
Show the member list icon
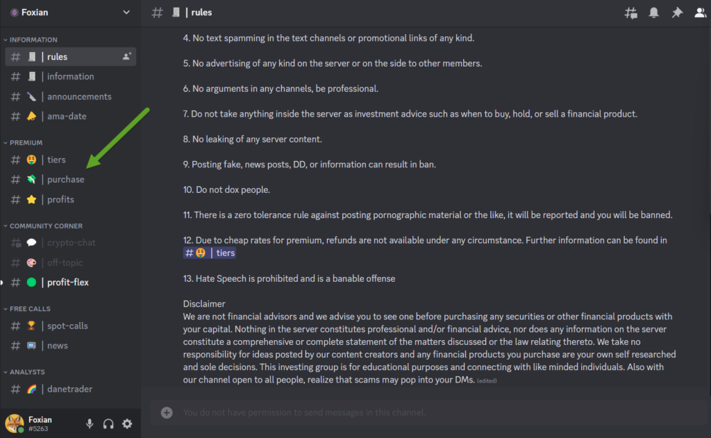click(700, 12)
